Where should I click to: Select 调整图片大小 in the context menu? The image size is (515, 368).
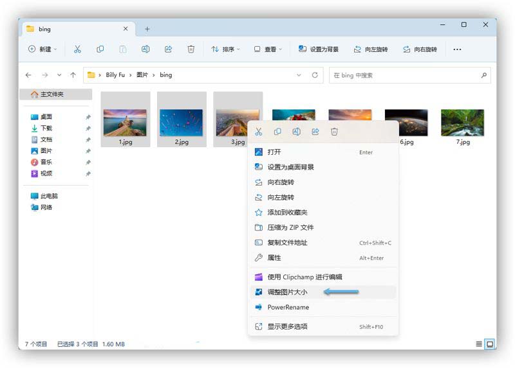point(287,292)
